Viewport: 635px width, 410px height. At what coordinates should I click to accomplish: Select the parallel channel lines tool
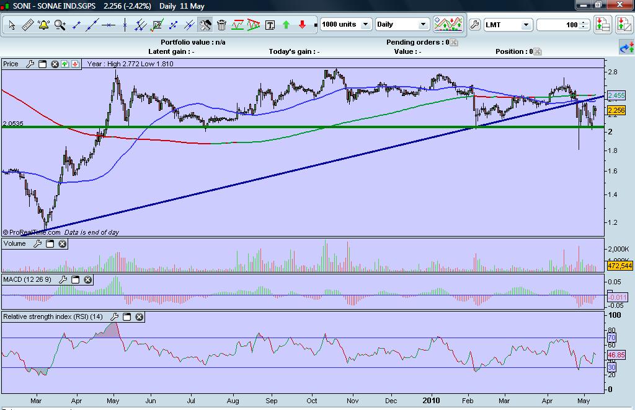click(x=141, y=25)
